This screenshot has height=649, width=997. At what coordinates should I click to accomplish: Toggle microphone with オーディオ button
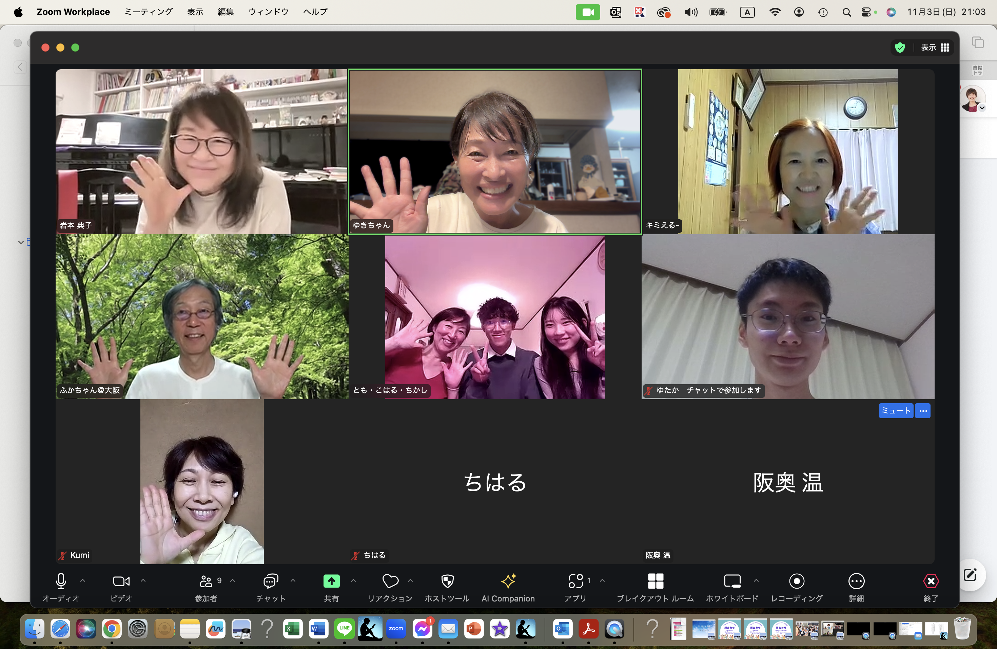(61, 581)
